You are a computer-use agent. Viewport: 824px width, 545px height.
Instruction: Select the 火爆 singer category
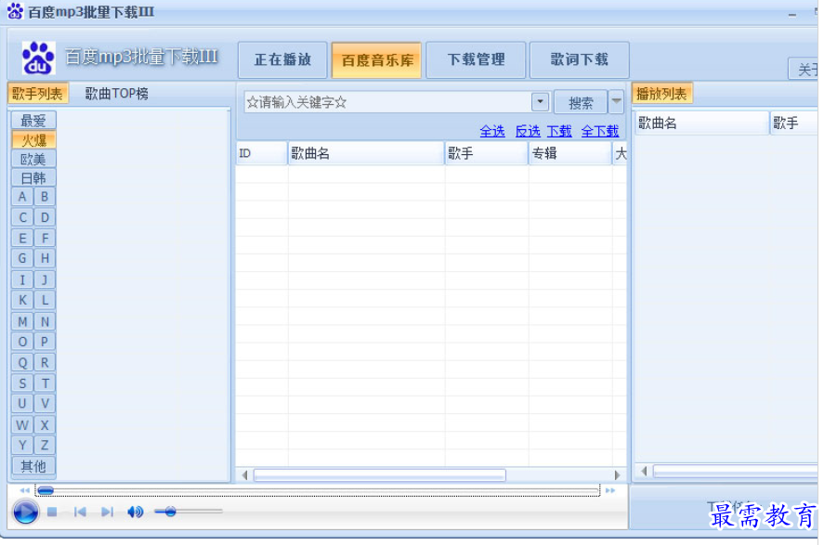tap(33, 140)
